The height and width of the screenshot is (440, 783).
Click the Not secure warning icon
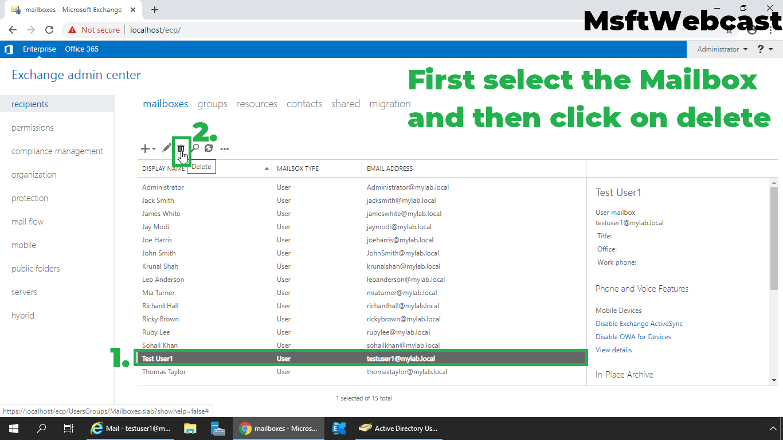click(x=72, y=30)
